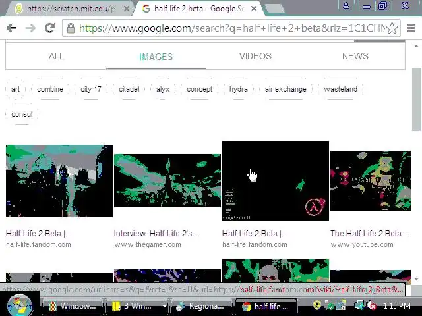
Task: Expand the 3 Win... taskbar group arrow
Action: pyautogui.click(x=164, y=306)
